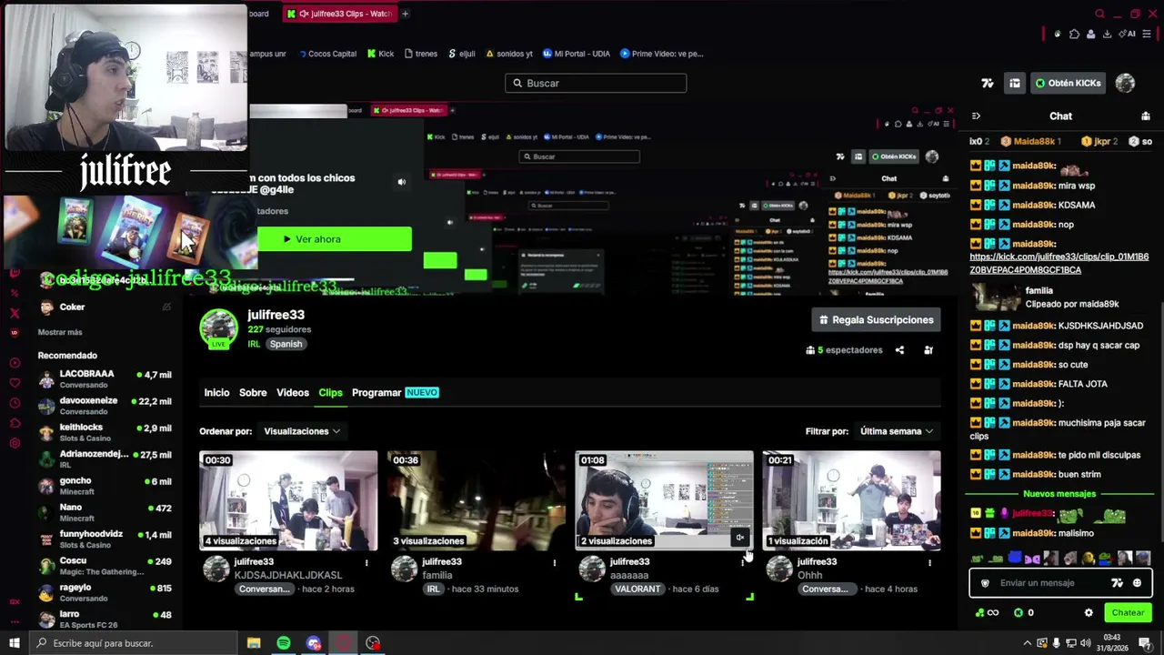Click the Obtén KICKs button

1069,83
